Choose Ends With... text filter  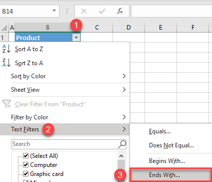click(x=171, y=175)
